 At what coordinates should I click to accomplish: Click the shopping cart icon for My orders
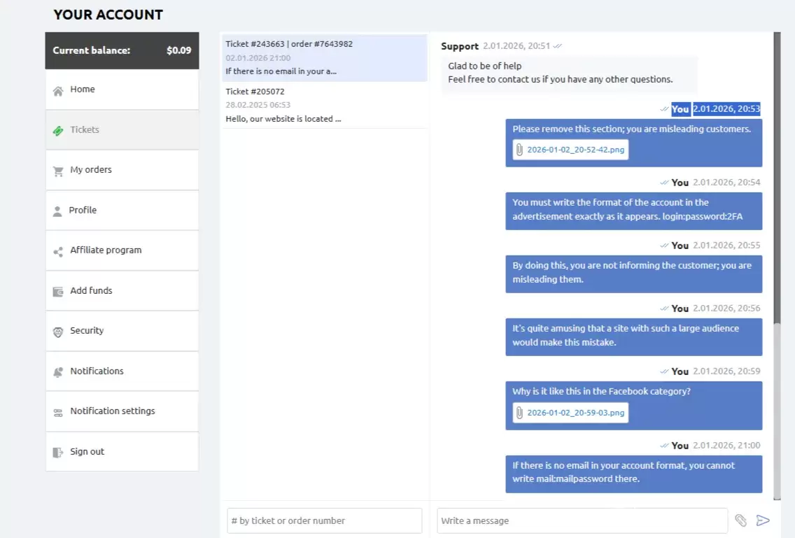click(x=58, y=171)
